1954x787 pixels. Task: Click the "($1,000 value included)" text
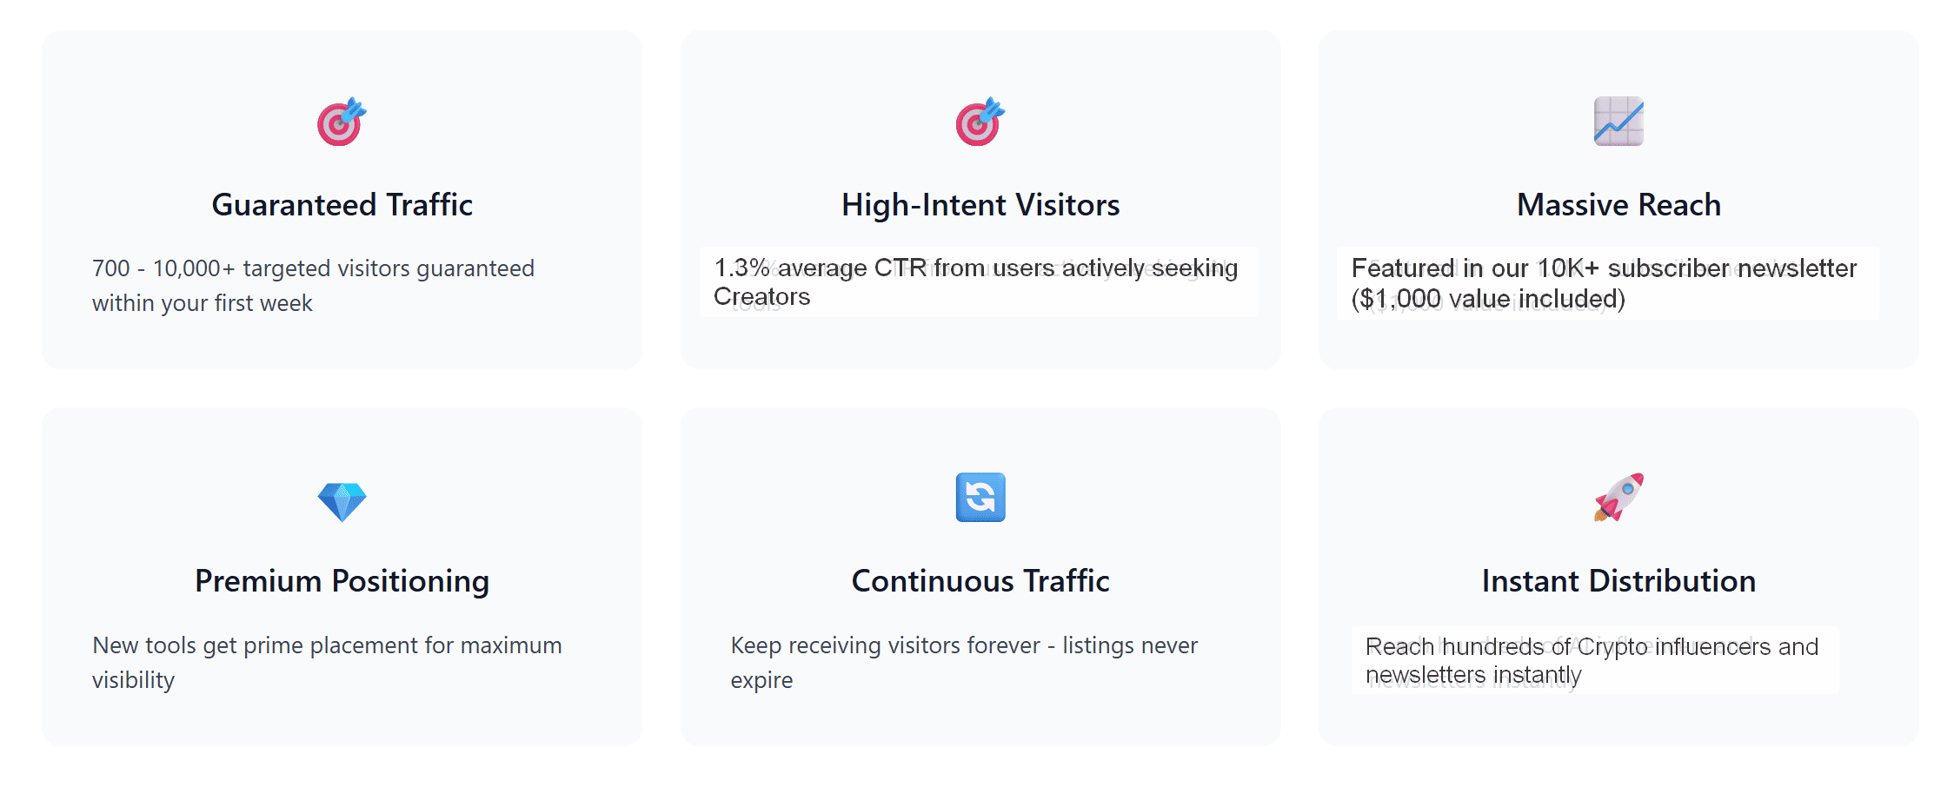point(1487,299)
